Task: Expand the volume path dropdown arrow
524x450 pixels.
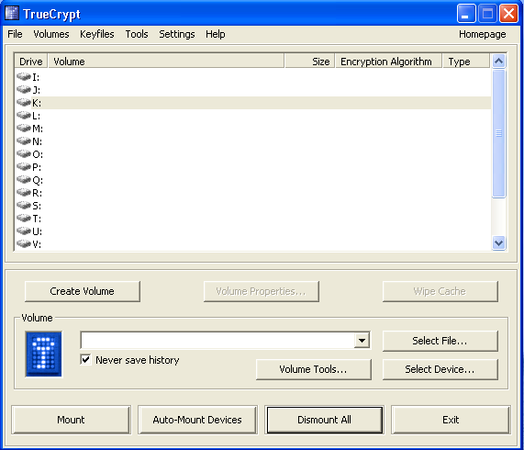Action: [x=362, y=341]
